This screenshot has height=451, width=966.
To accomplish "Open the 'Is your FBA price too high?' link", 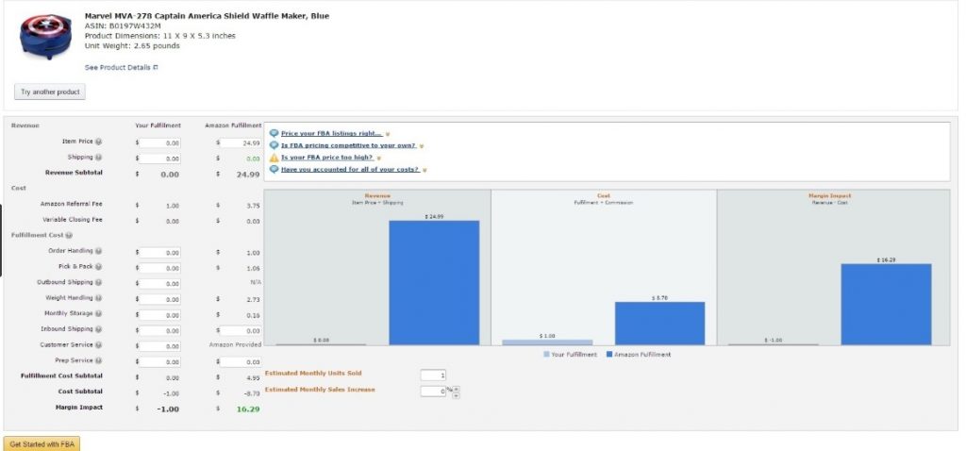I will 327,158.
